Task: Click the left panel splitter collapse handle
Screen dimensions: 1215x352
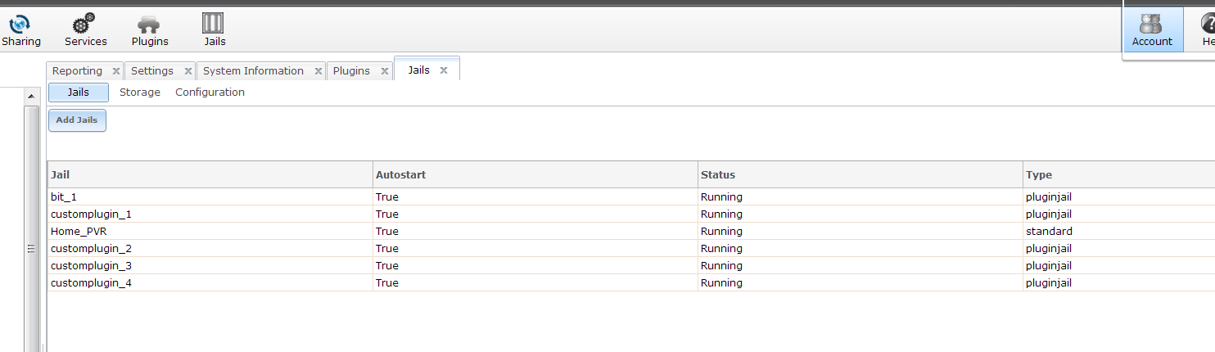Action: point(32,250)
